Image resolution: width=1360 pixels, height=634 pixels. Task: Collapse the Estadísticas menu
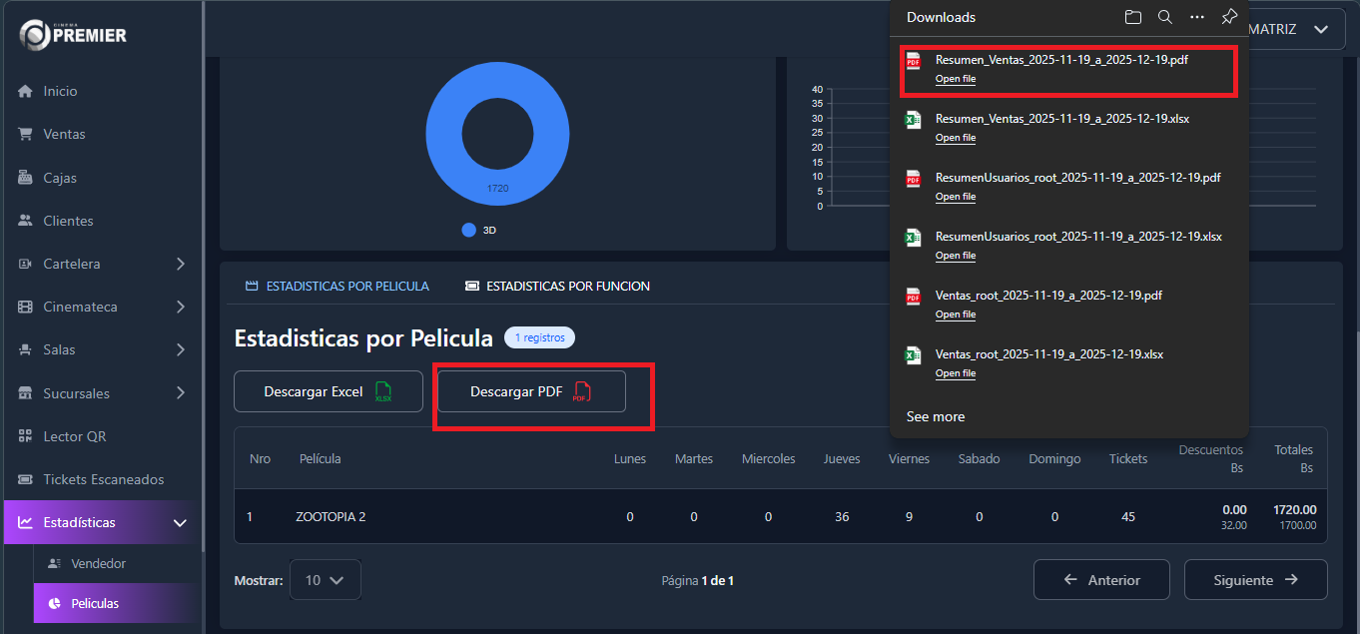(180, 522)
